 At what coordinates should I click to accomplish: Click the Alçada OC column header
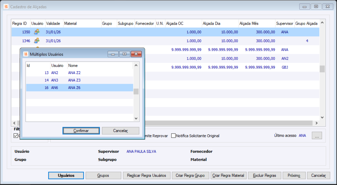coord(183,24)
